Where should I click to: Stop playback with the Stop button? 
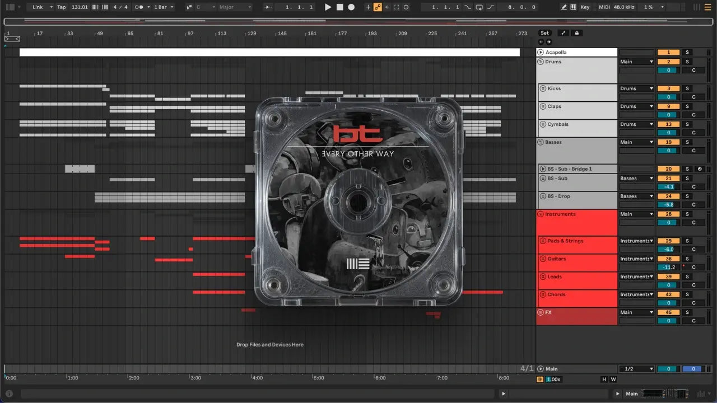tap(340, 7)
